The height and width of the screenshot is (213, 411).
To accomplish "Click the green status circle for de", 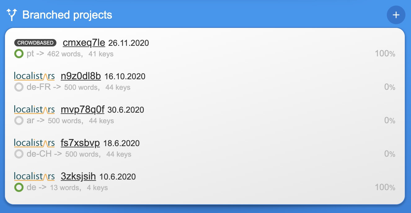I will pyautogui.click(x=19, y=188).
